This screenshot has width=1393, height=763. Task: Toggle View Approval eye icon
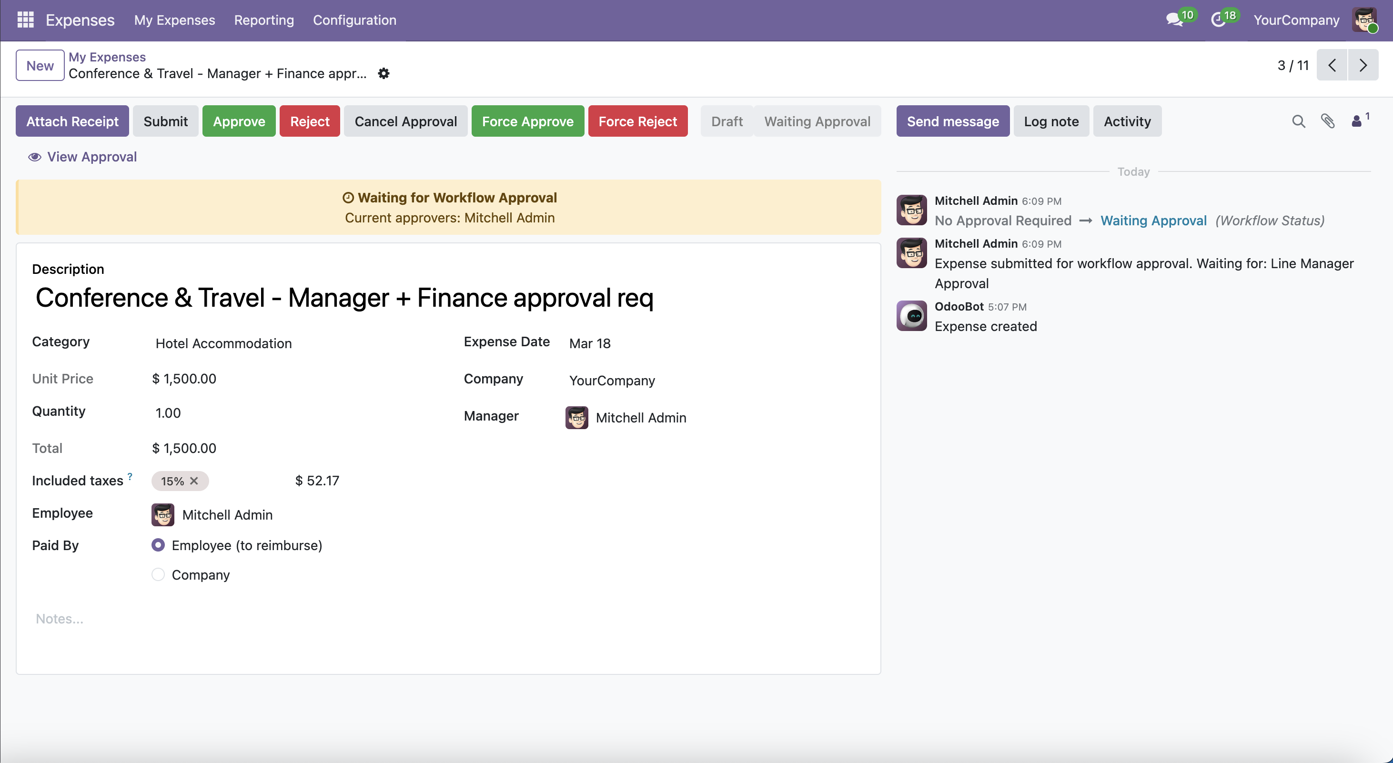[34, 157]
